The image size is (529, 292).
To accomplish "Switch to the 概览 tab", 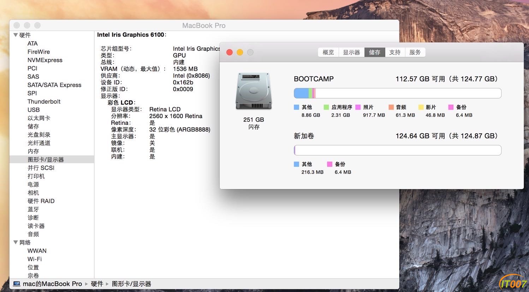I will click(328, 52).
